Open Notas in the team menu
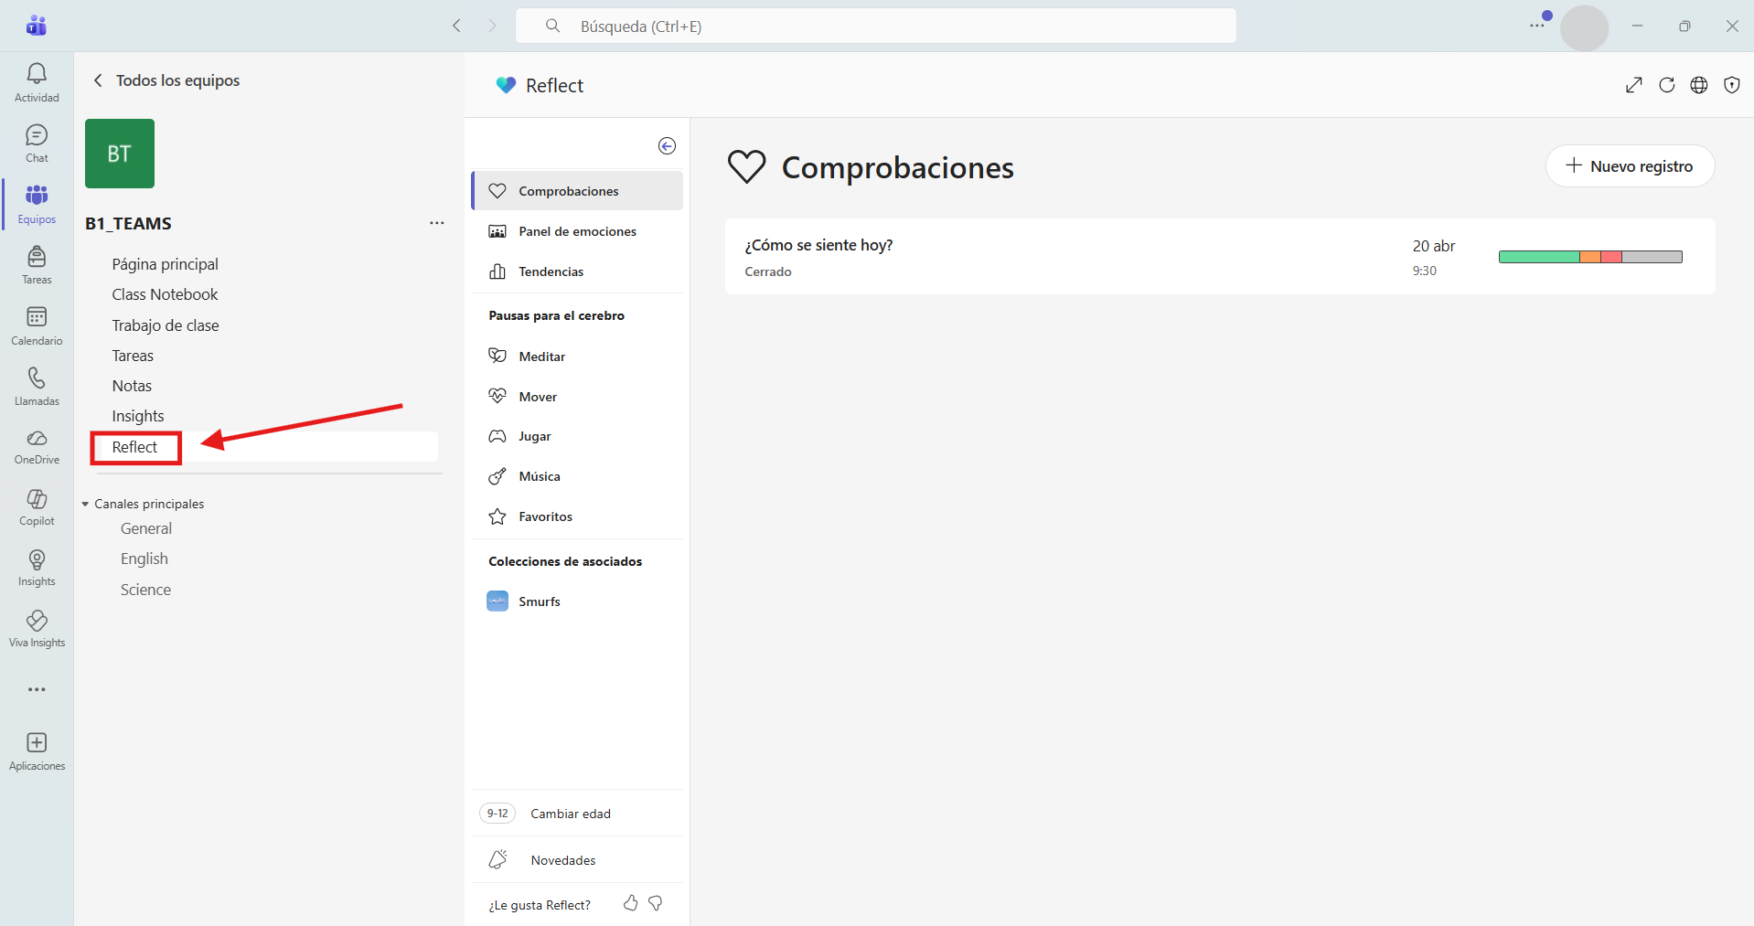 pos(132,386)
